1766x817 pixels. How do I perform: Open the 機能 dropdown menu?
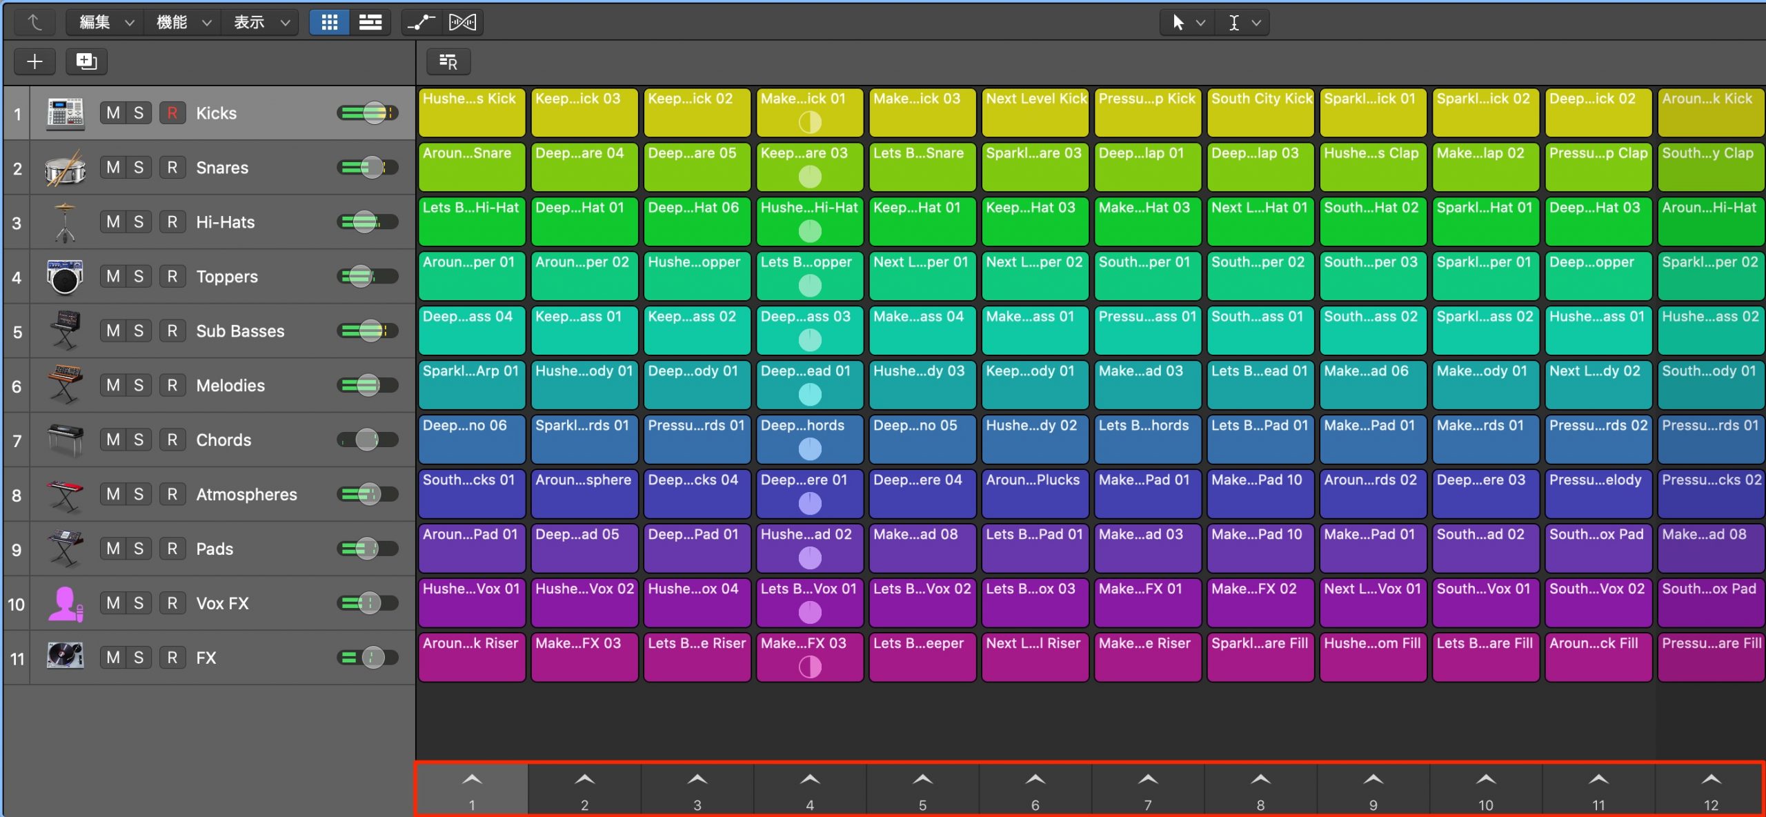pos(183,23)
